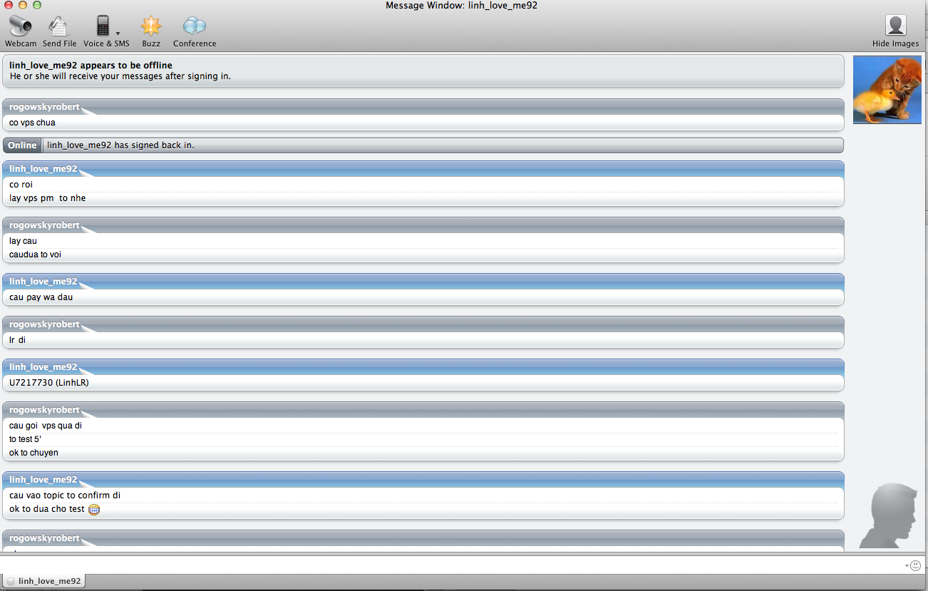
Task: Click the 'Message Window: linh_love_me92' title
Action: [461, 6]
